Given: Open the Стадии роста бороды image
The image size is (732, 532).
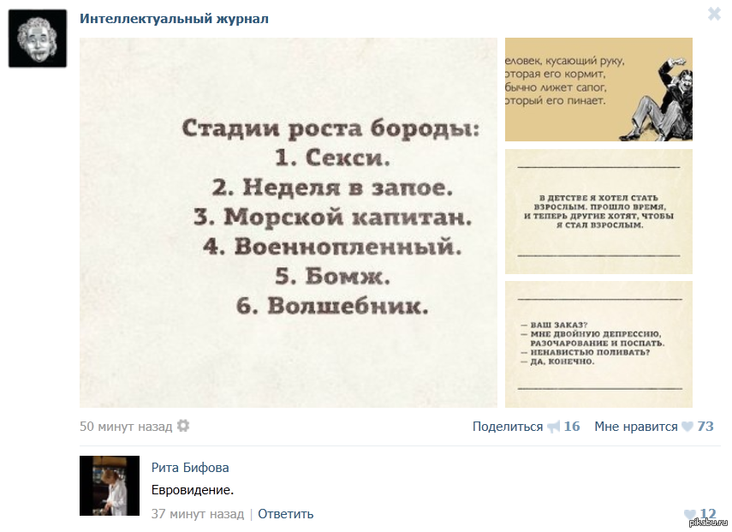Looking at the screenshot, I should (289, 223).
